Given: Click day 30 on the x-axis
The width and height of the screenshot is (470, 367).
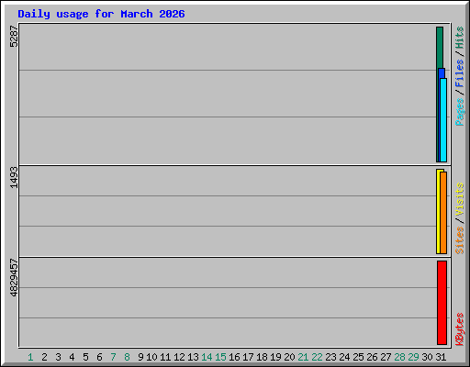Looking at the screenshot, I should pyautogui.click(x=427, y=357).
